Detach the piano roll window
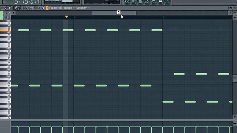The image size is (237, 133). (x=231, y=8)
